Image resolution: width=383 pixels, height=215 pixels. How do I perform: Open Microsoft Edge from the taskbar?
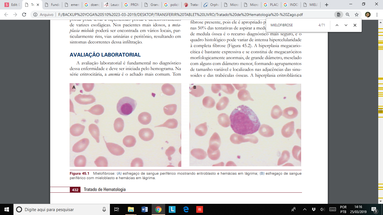pyautogui.click(x=186, y=209)
